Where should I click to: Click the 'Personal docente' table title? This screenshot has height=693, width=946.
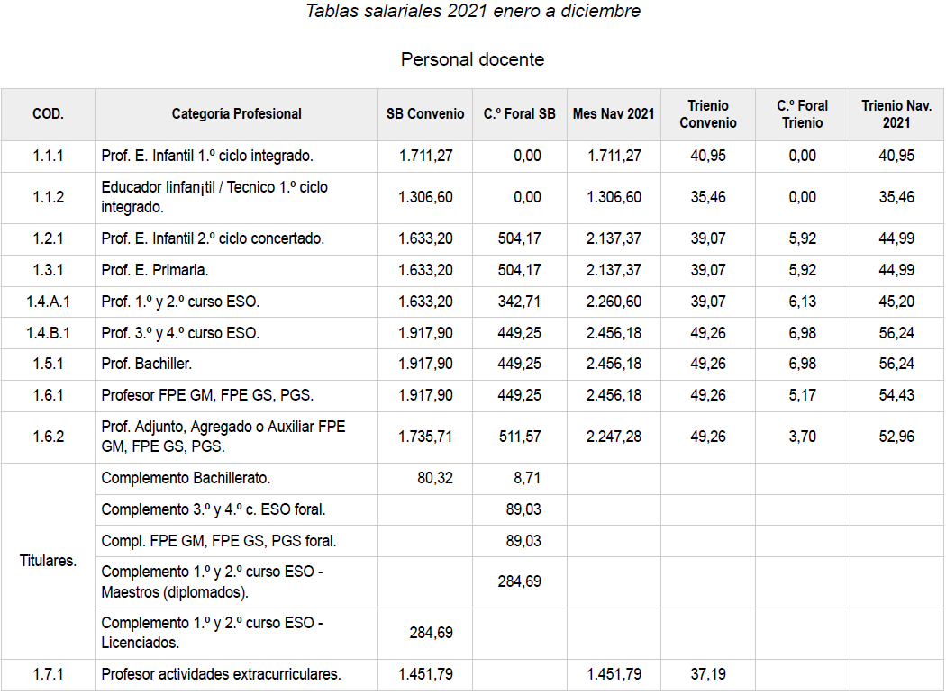point(472,59)
